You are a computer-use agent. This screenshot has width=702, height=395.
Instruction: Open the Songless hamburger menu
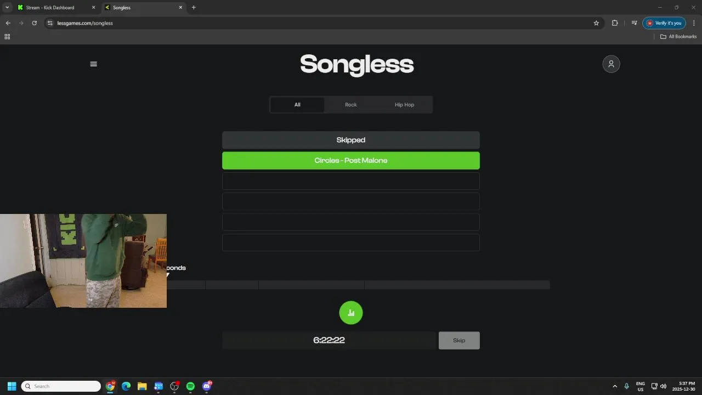pyautogui.click(x=93, y=64)
